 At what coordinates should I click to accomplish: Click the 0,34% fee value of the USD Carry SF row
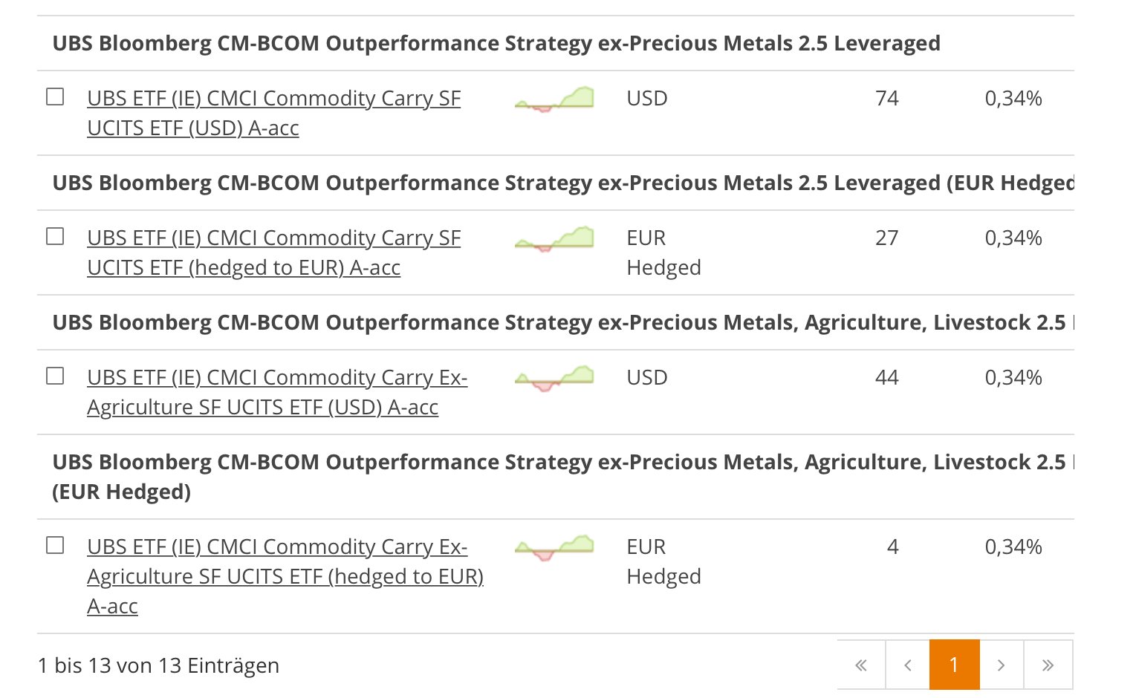[x=1013, y=98]
